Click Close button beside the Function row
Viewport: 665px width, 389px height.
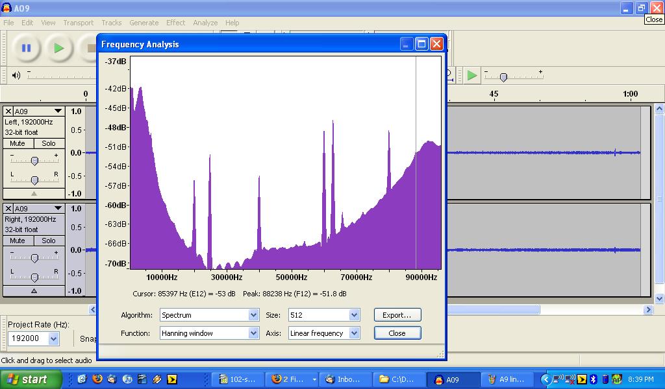(397, 333)
